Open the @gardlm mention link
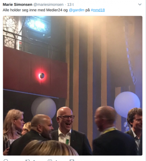The image size is (146, 161). tap(77, 10)
